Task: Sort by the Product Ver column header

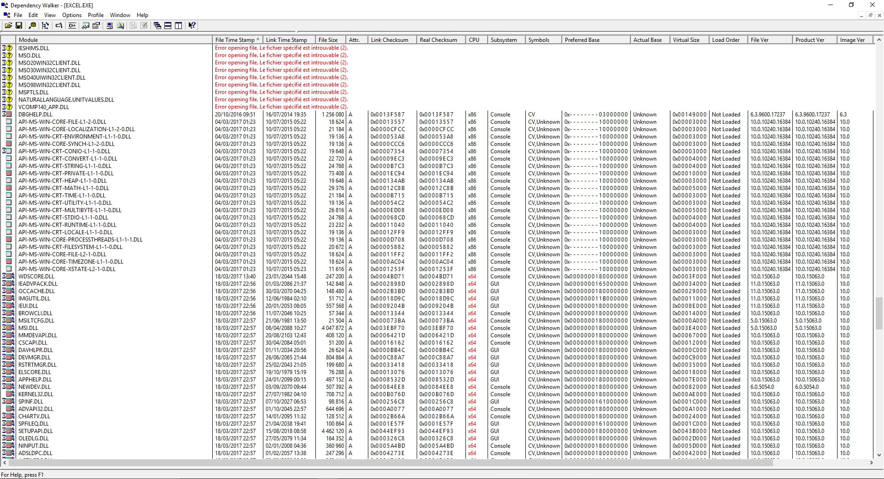Action: (814, 40)
